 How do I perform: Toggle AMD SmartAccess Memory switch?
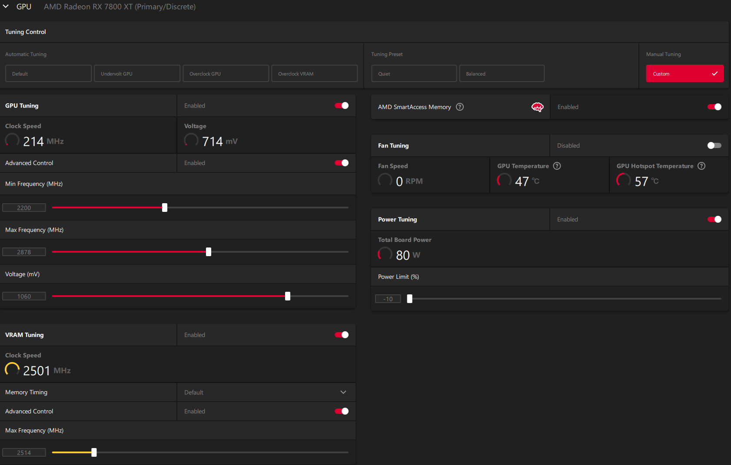click(x=714, y=107)
